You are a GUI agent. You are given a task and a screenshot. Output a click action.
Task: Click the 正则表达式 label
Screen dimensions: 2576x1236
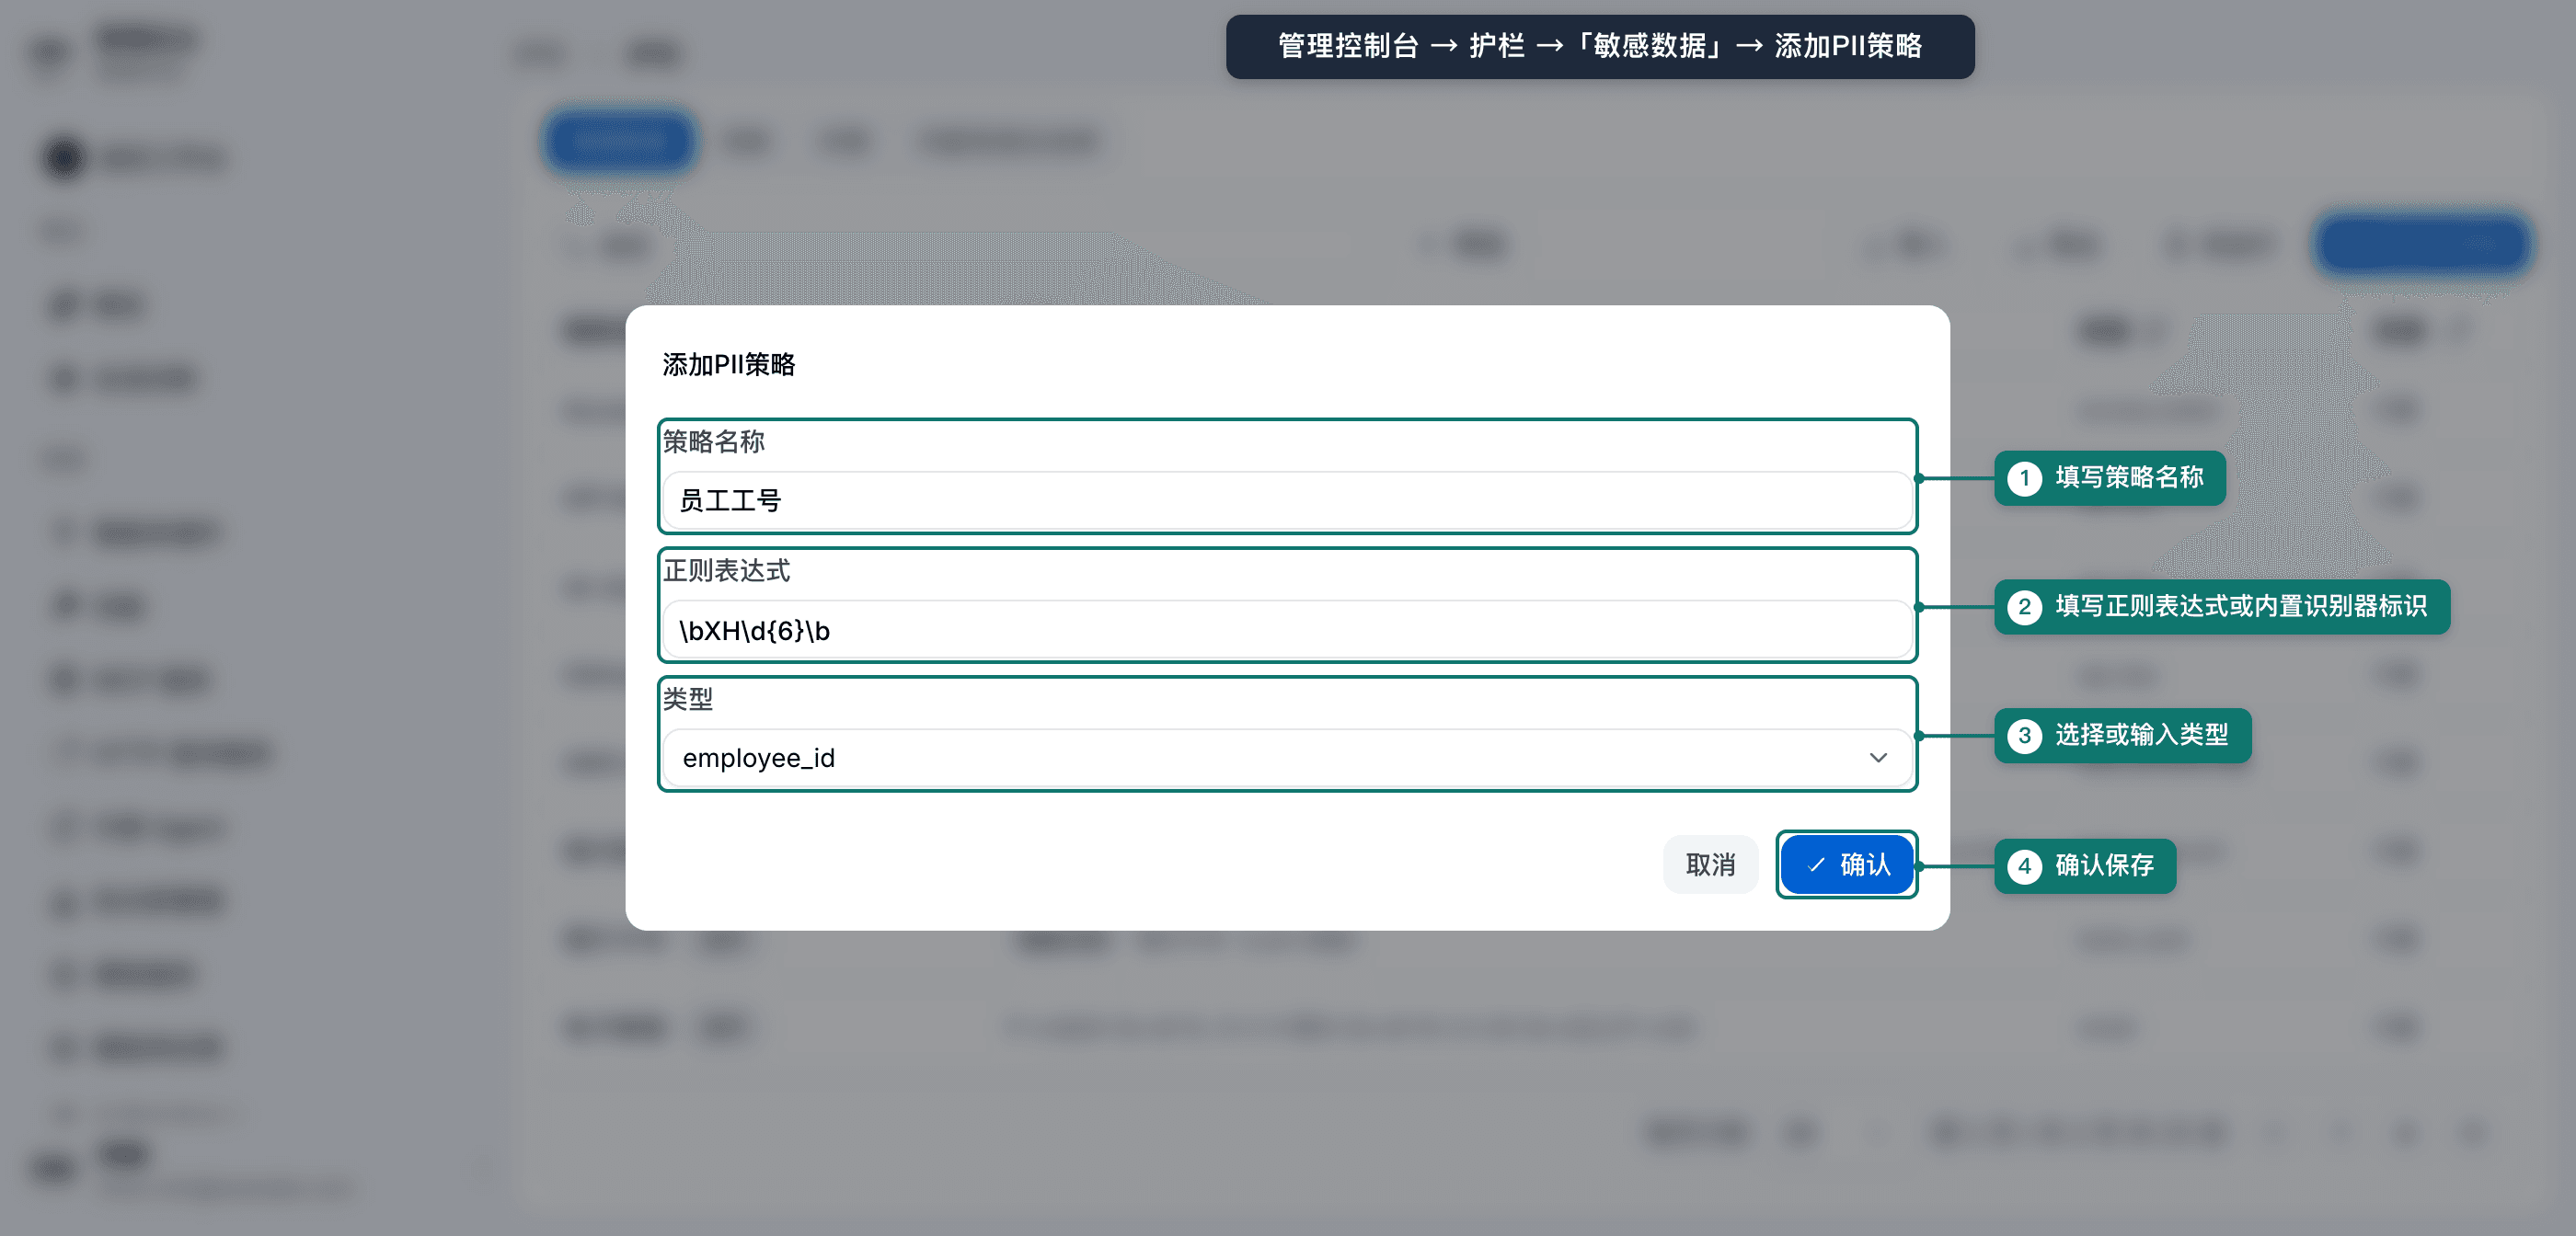[x=727, y=571]
